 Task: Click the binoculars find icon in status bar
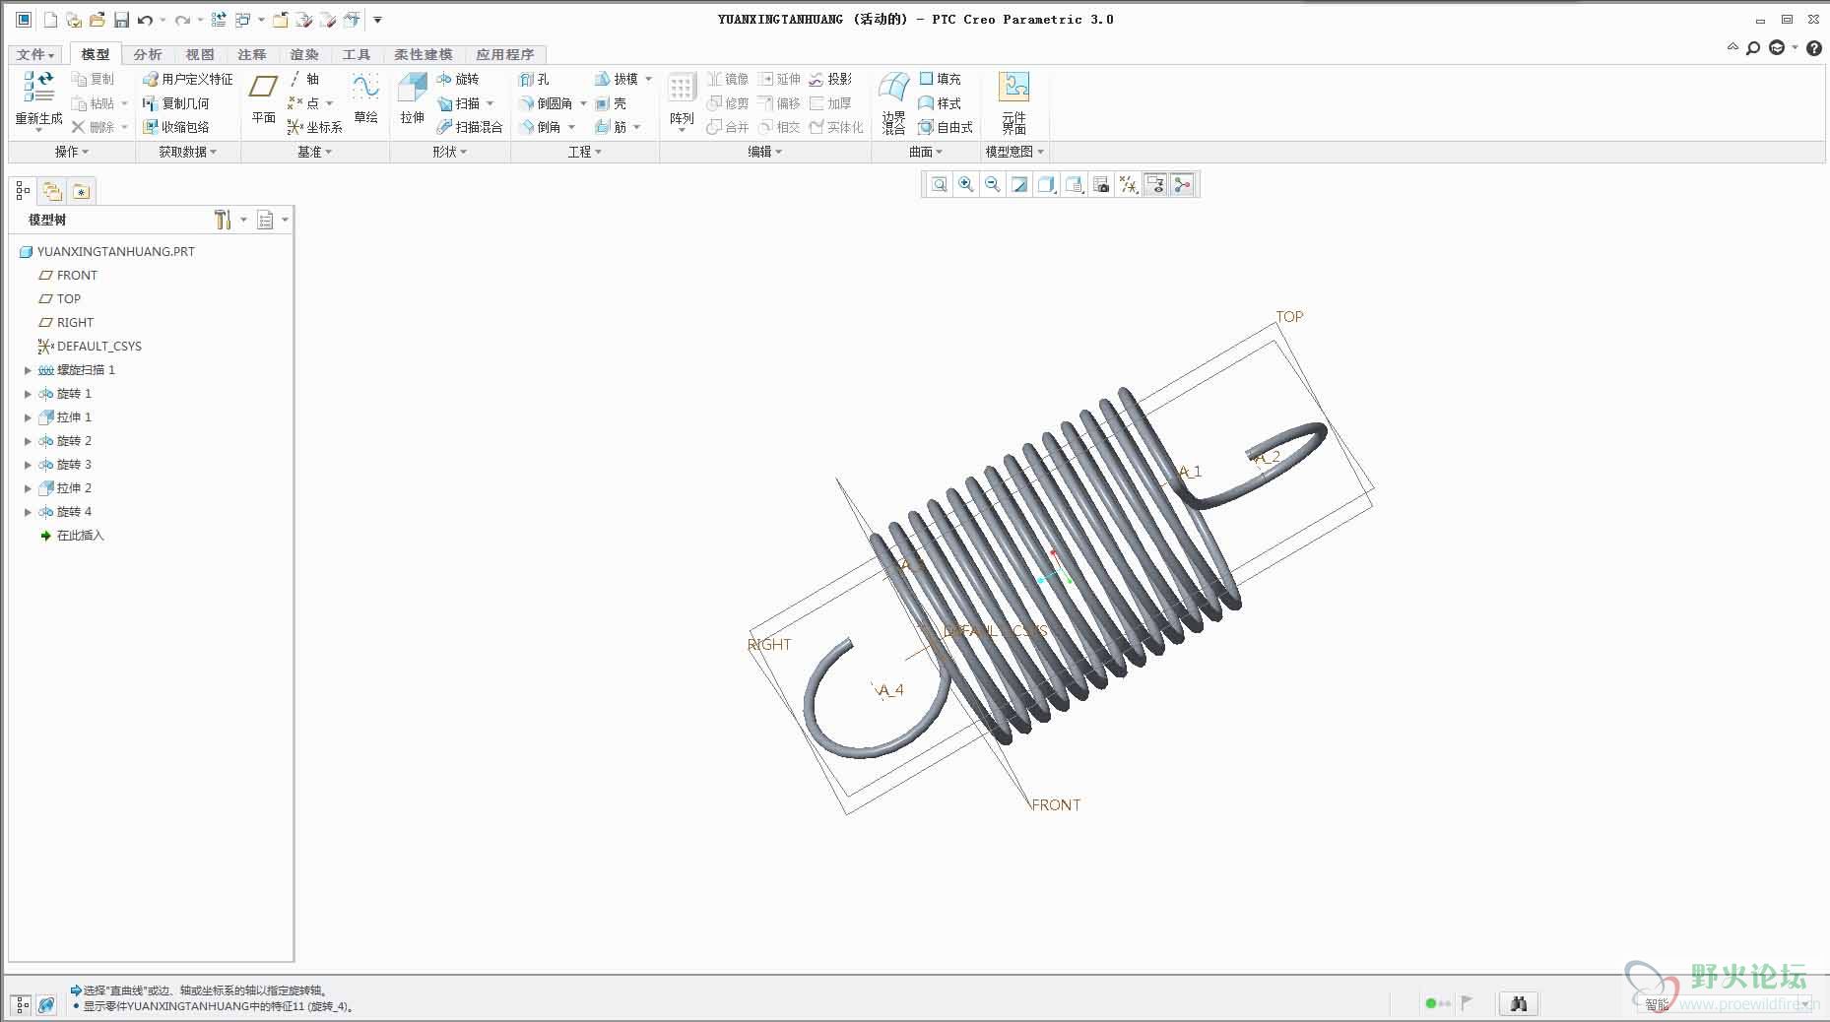(1519, 1003)
